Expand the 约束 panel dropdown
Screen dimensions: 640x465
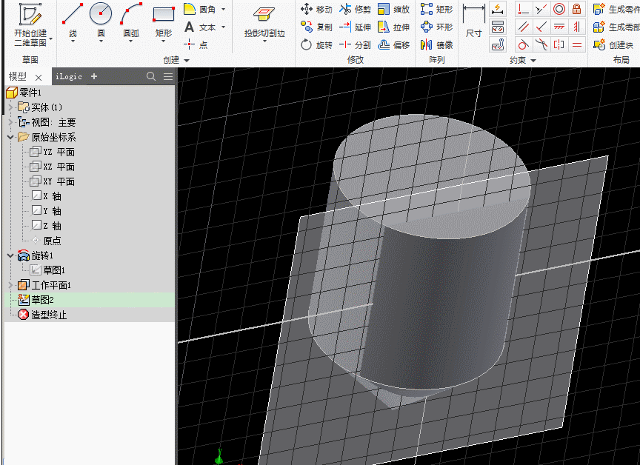click(x=533, y=60)
